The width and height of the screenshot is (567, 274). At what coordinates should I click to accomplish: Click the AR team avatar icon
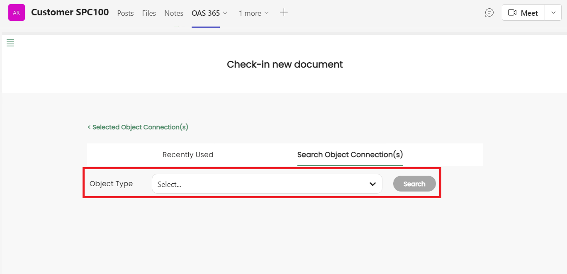point(16,13)
